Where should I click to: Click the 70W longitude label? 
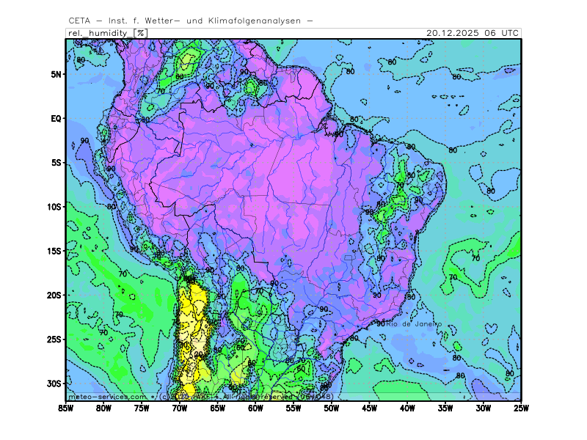pyautogui.click(x=179, y=408)
